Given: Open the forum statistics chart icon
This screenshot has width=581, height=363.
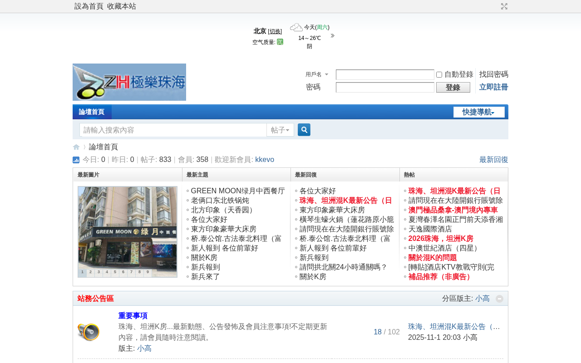Looking at the screenshot, I should tap(76, 160).
